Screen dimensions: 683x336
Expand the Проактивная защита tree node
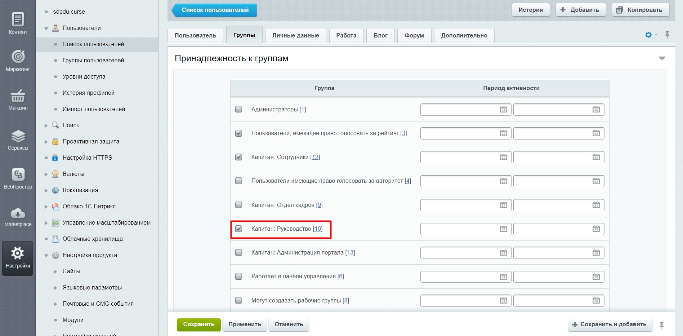pos(46,142)
